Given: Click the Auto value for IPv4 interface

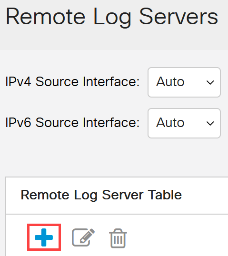Looking at the screenshot, I should (170, 82).
